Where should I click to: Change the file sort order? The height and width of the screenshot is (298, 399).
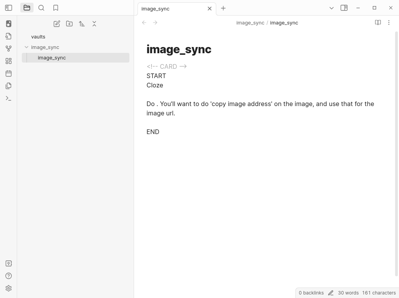coord(82,24)
